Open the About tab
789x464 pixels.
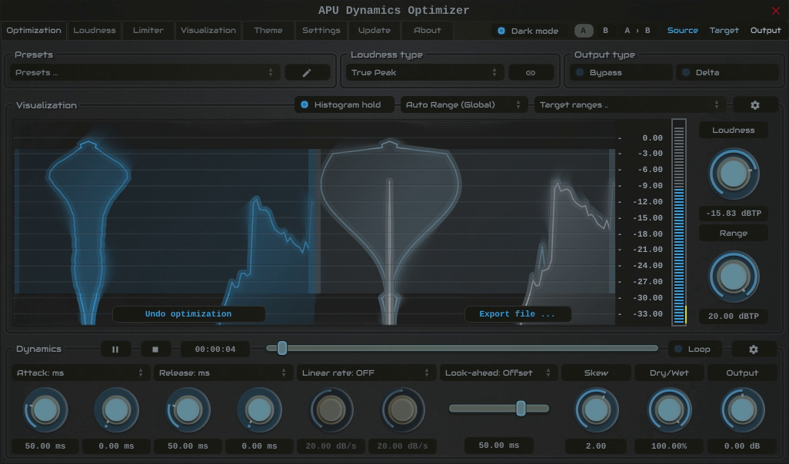point(428,31)
